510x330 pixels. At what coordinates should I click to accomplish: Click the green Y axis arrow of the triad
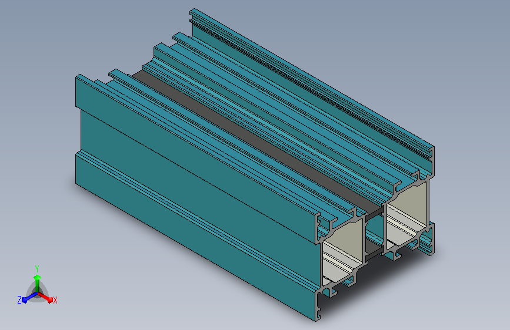point(38,283)
